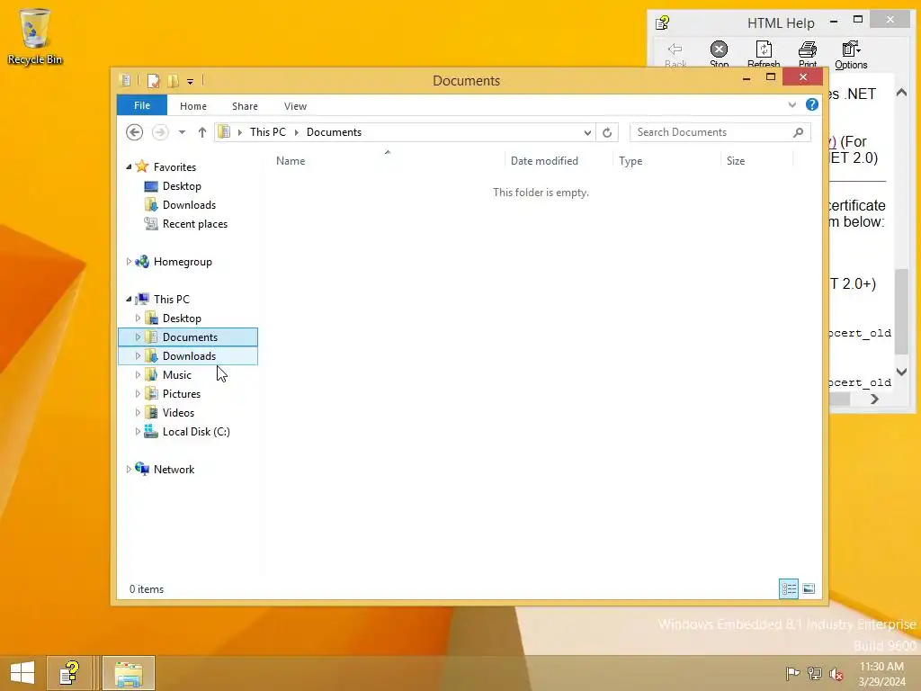Click HTML Help horizontal scroll right arrow
The width and height of the screenshot is (921, 691).
pyautogui.click(x=874, y=399)
